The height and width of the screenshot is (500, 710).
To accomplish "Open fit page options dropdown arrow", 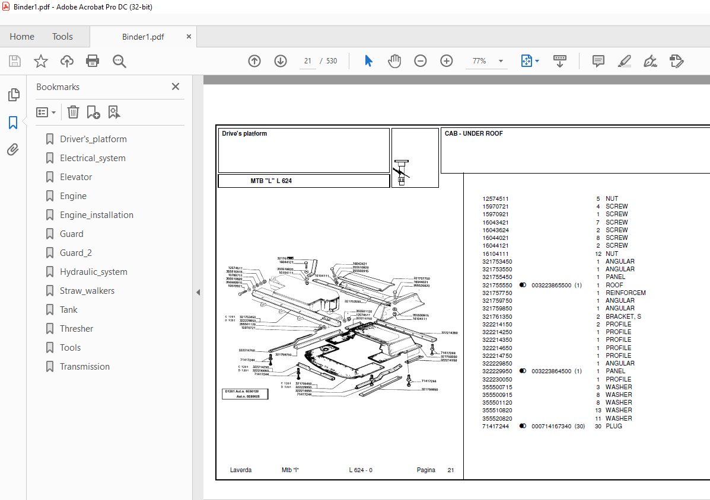I will [537, 61].
